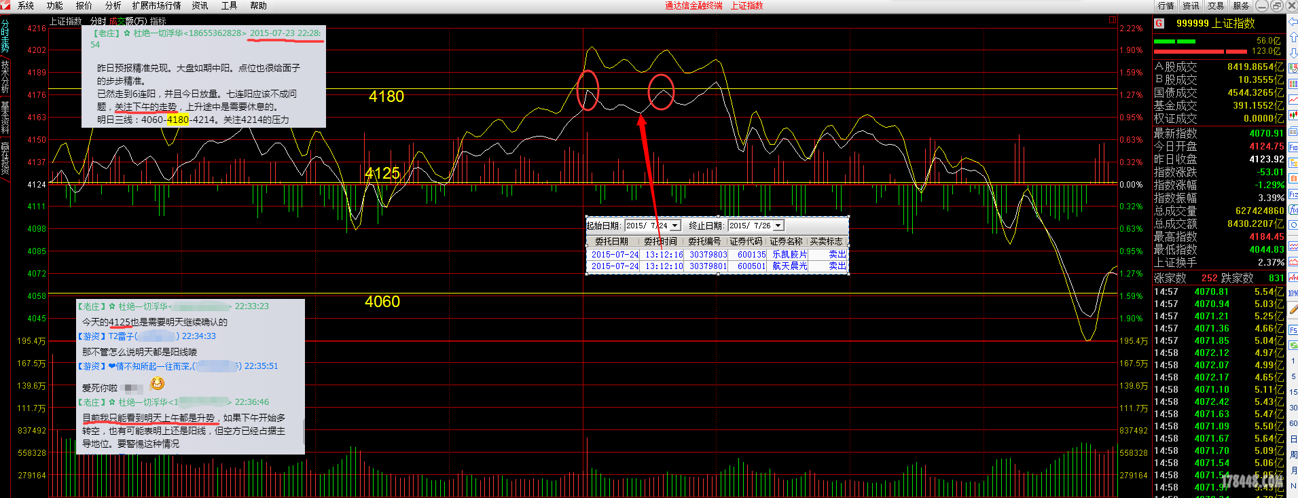Open the 功能 menu
Image resolution: width=1298 pixels, height=498 pixels.
(x=55, y=5)
